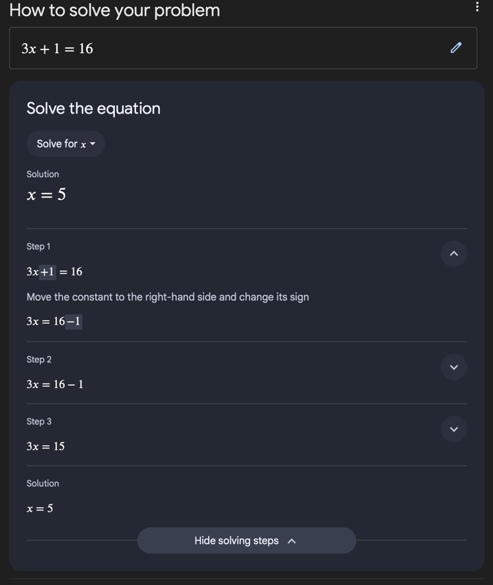Click the Step 2 equation 3x = 16 − 1
The width and height of the screenshot is (493, 585).
tap(55, 385)
